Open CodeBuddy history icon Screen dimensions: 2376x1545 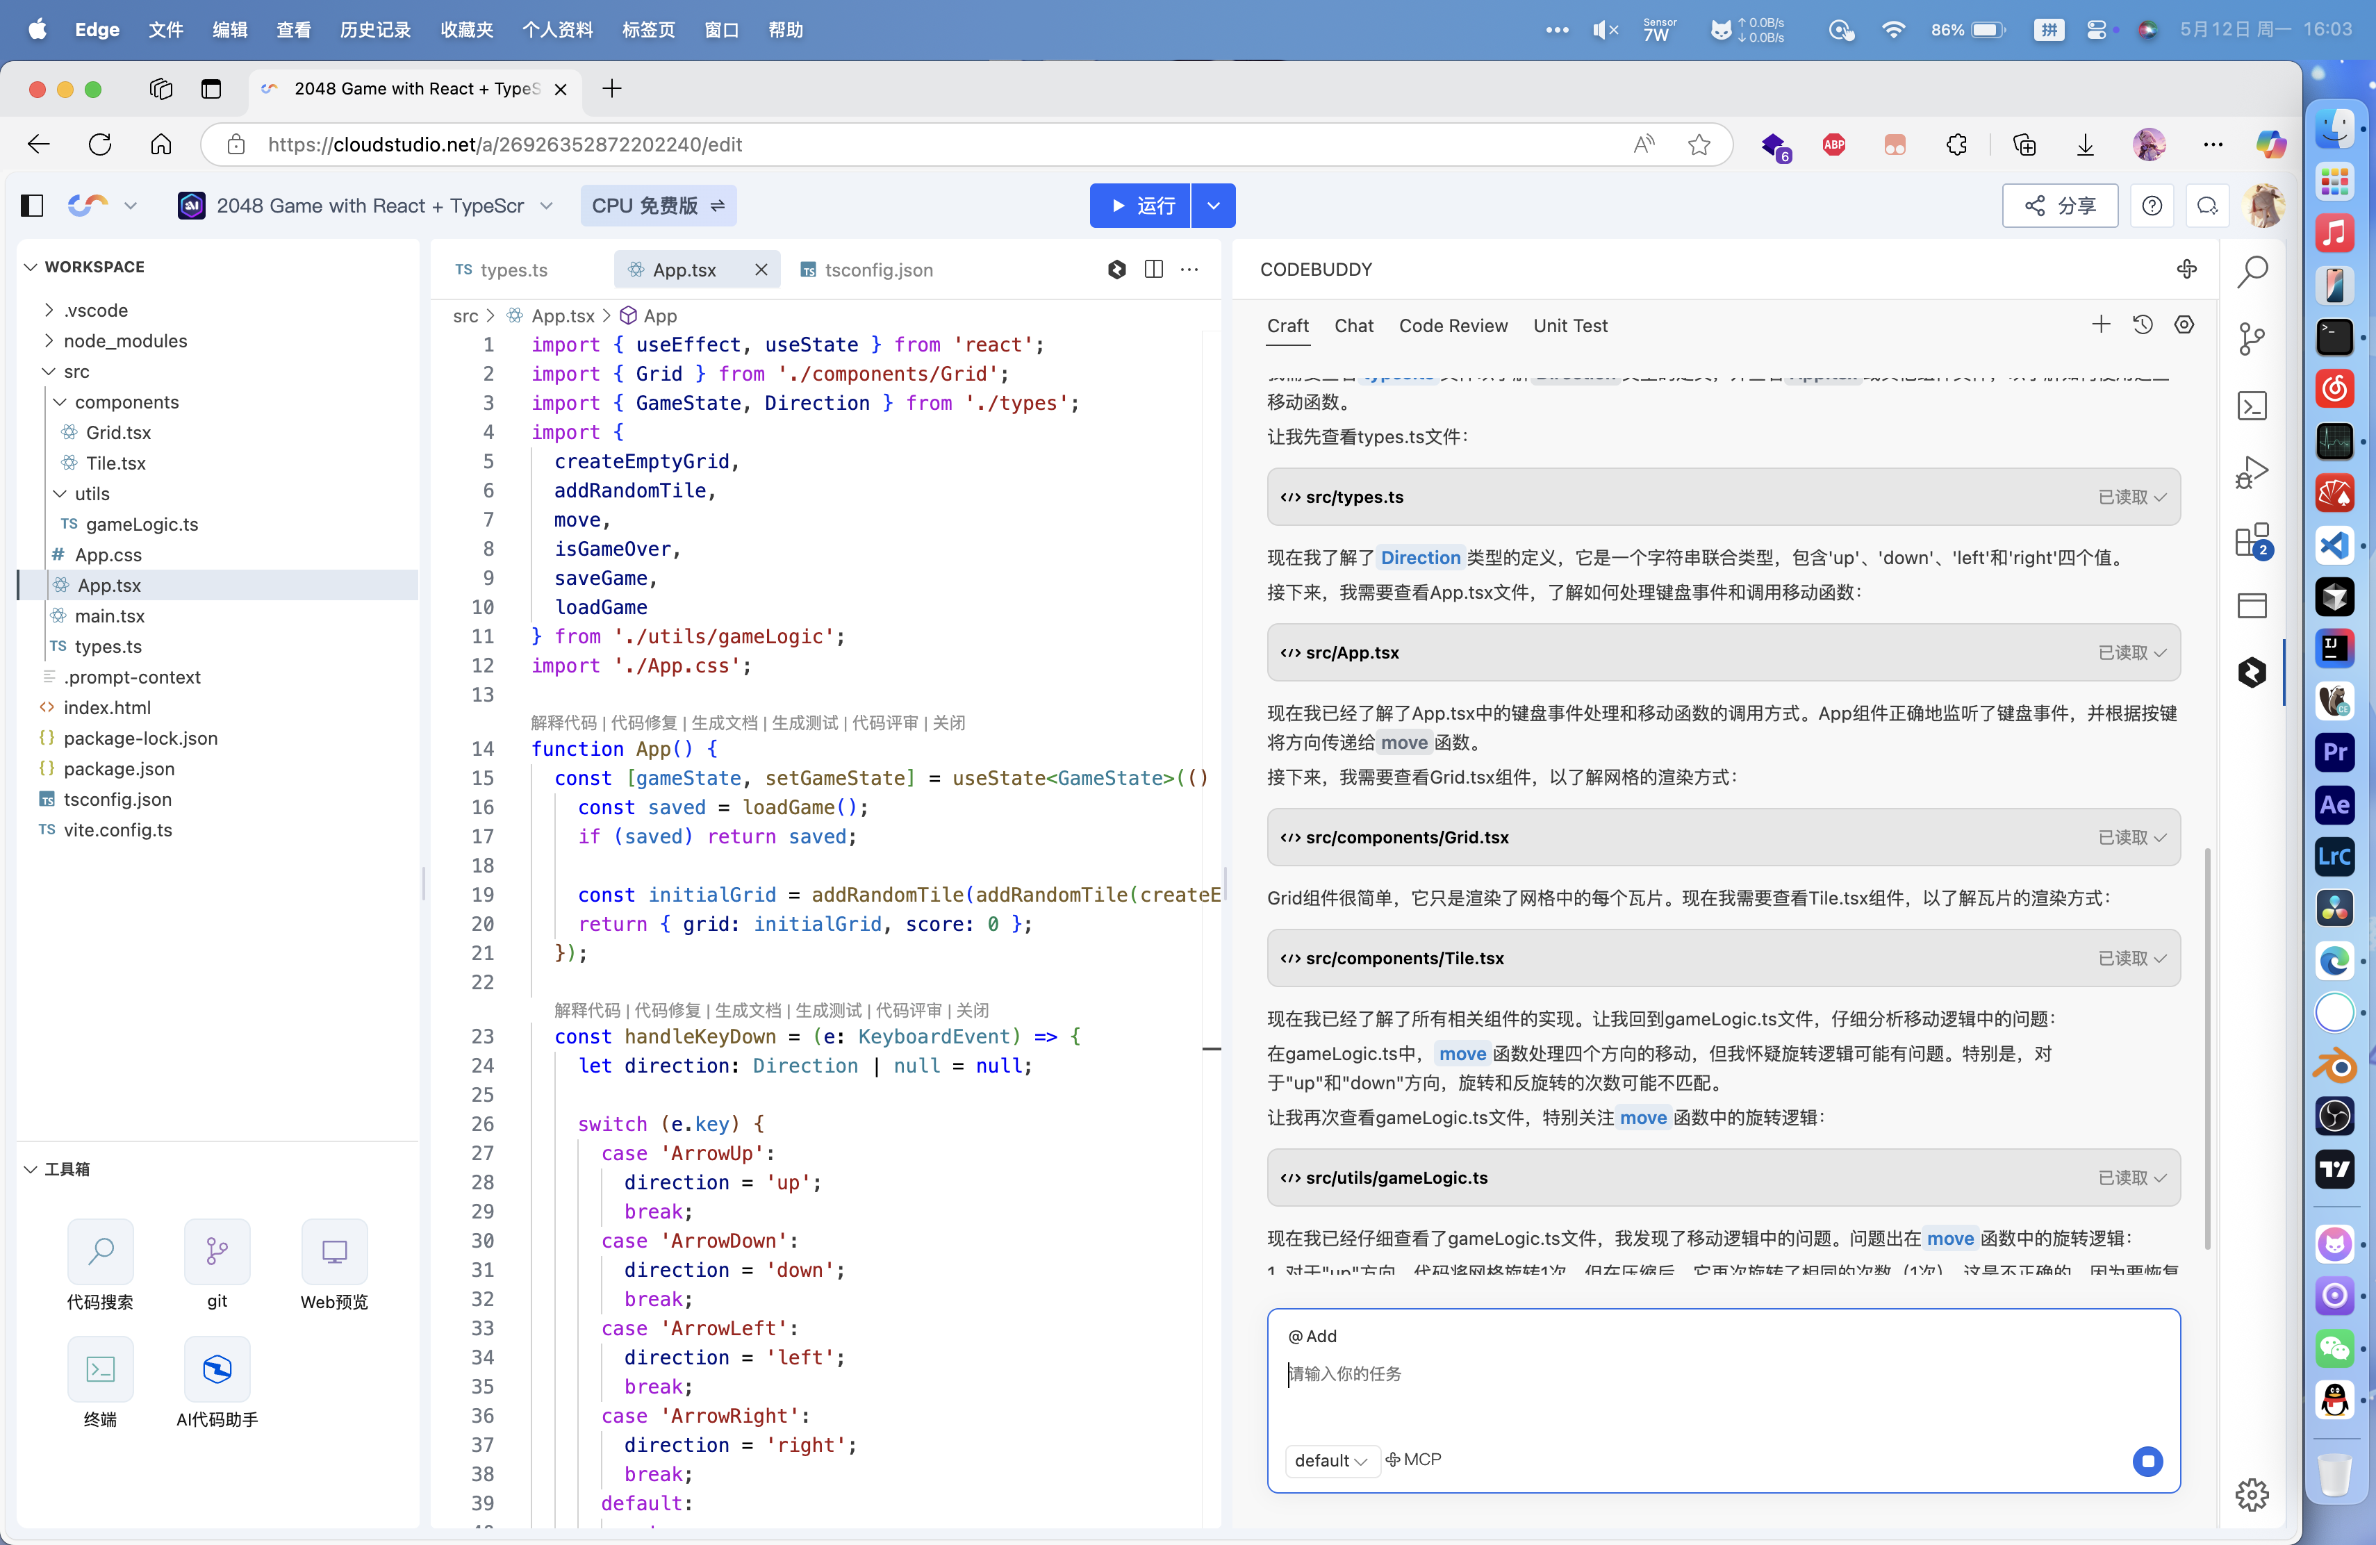2143,325
